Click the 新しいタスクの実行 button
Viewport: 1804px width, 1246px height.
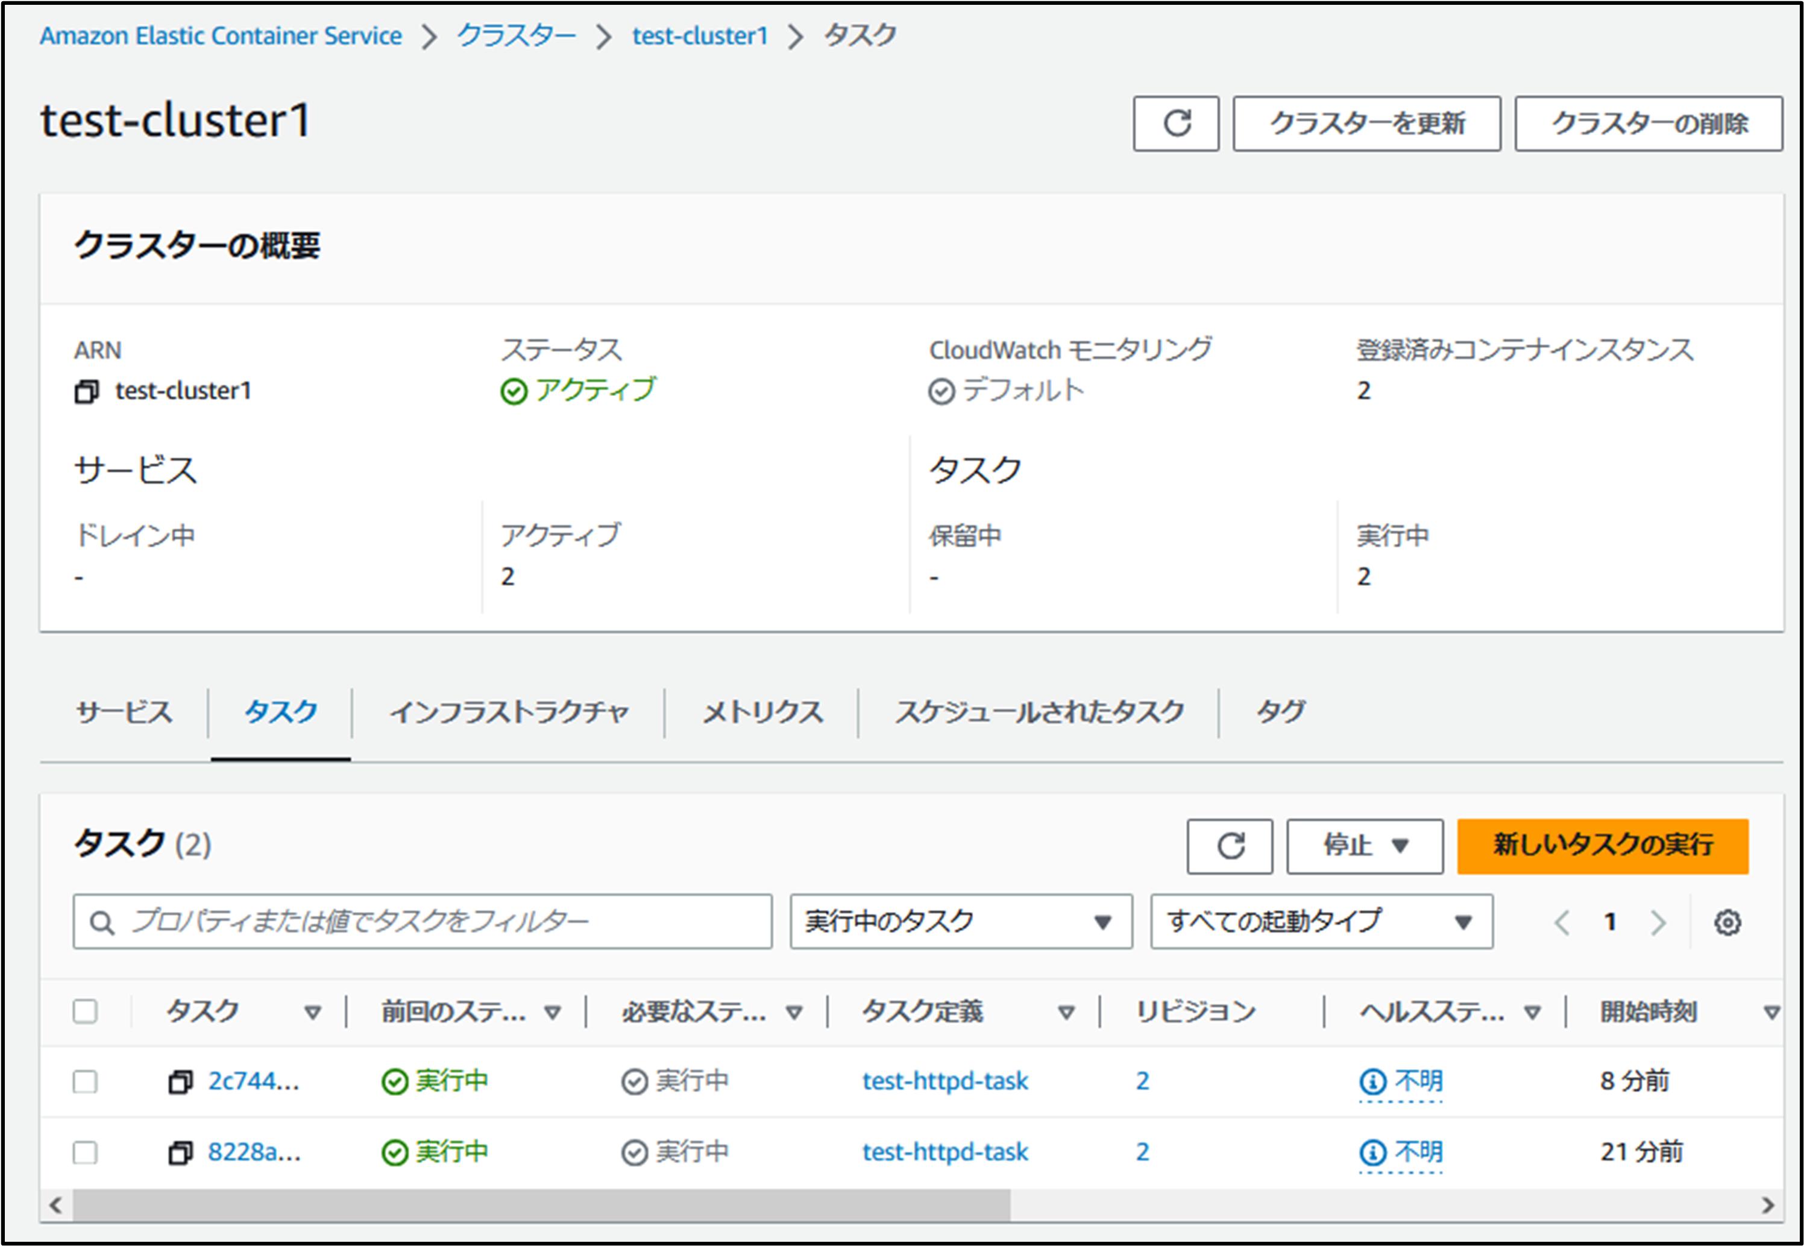[x=1602, y=846]
